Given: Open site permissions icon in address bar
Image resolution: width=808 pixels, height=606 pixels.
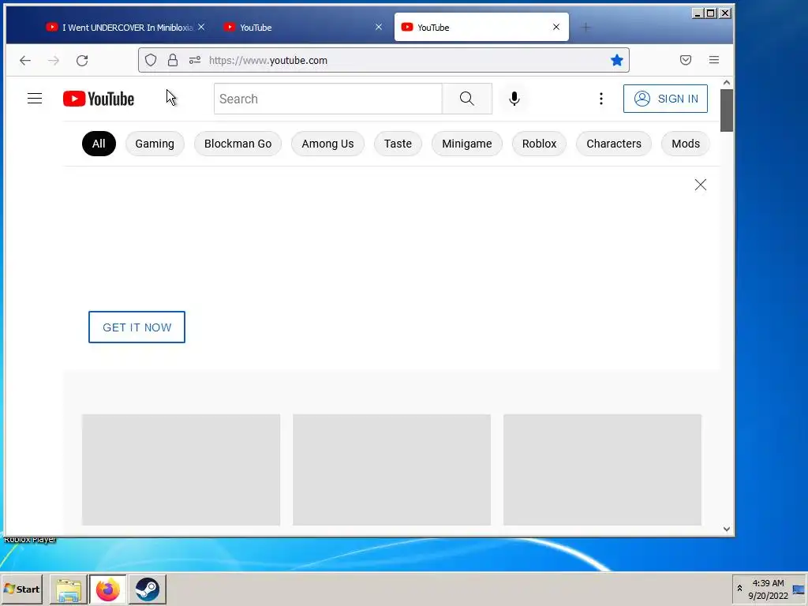Looking at the screenshot, I should pos(195,60).
